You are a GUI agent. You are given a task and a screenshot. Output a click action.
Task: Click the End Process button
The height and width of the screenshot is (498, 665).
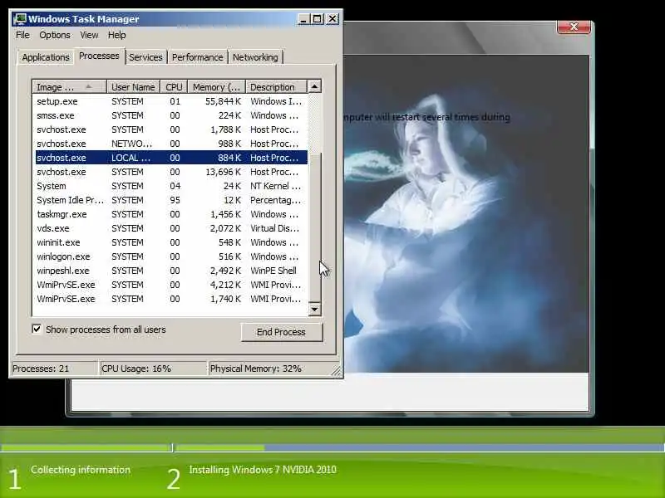[281, 332]
